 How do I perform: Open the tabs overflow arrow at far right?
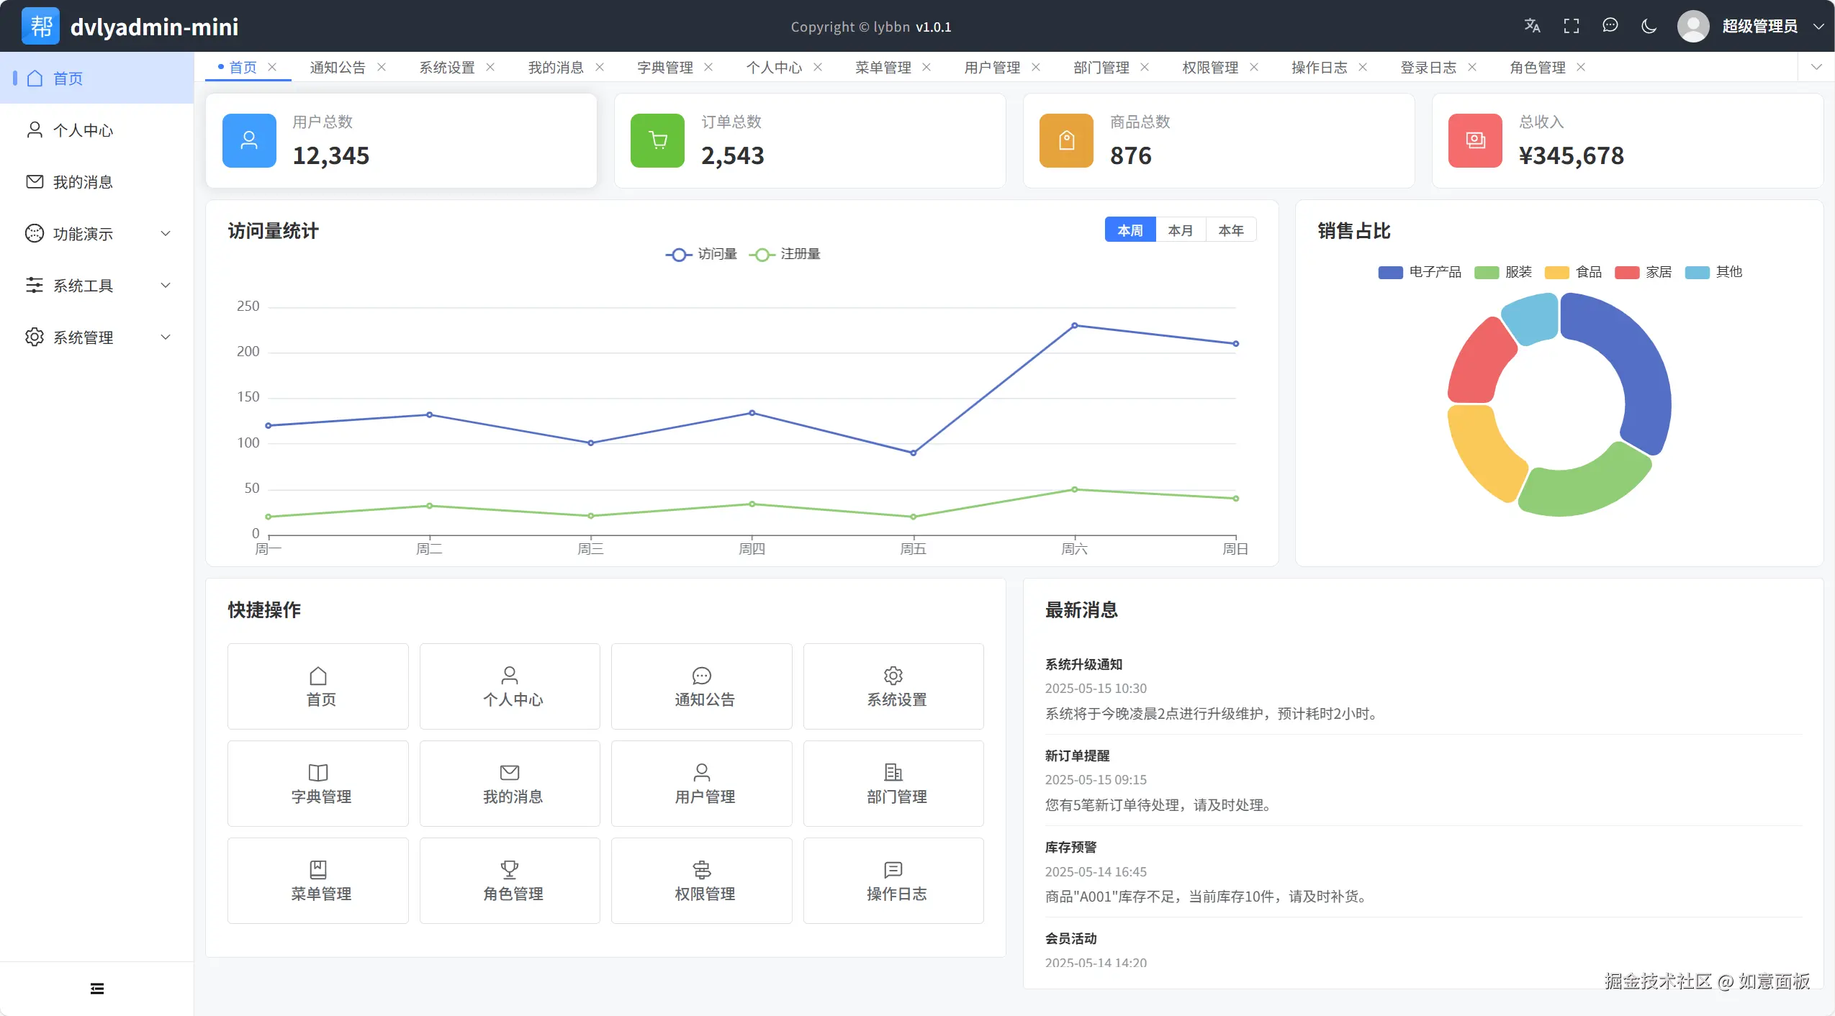pyautogui.click(x=1816, y=67)
